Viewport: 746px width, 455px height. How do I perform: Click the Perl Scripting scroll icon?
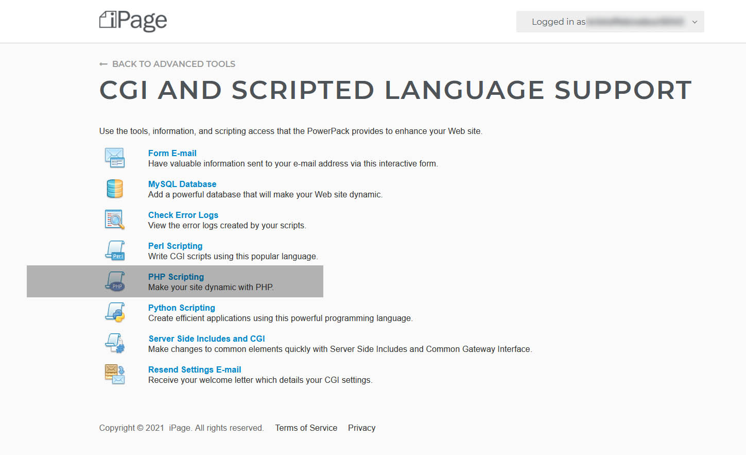(115, 250)
